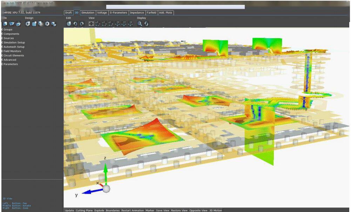Expand the Field Monitors tree node
The height and width of the screenshot is (212, 351).
[x=2, y=51]
